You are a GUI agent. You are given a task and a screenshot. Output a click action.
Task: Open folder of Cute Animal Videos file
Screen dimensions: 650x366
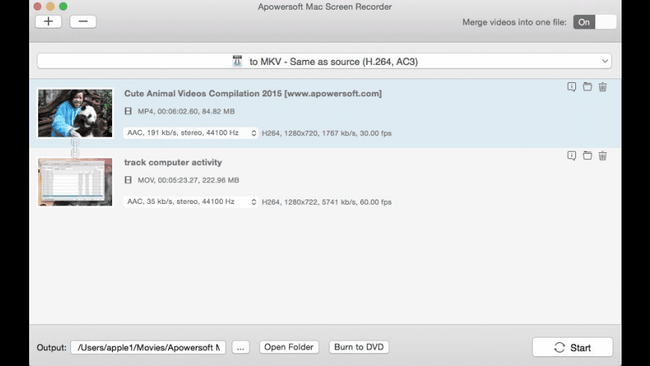point(587,87)
